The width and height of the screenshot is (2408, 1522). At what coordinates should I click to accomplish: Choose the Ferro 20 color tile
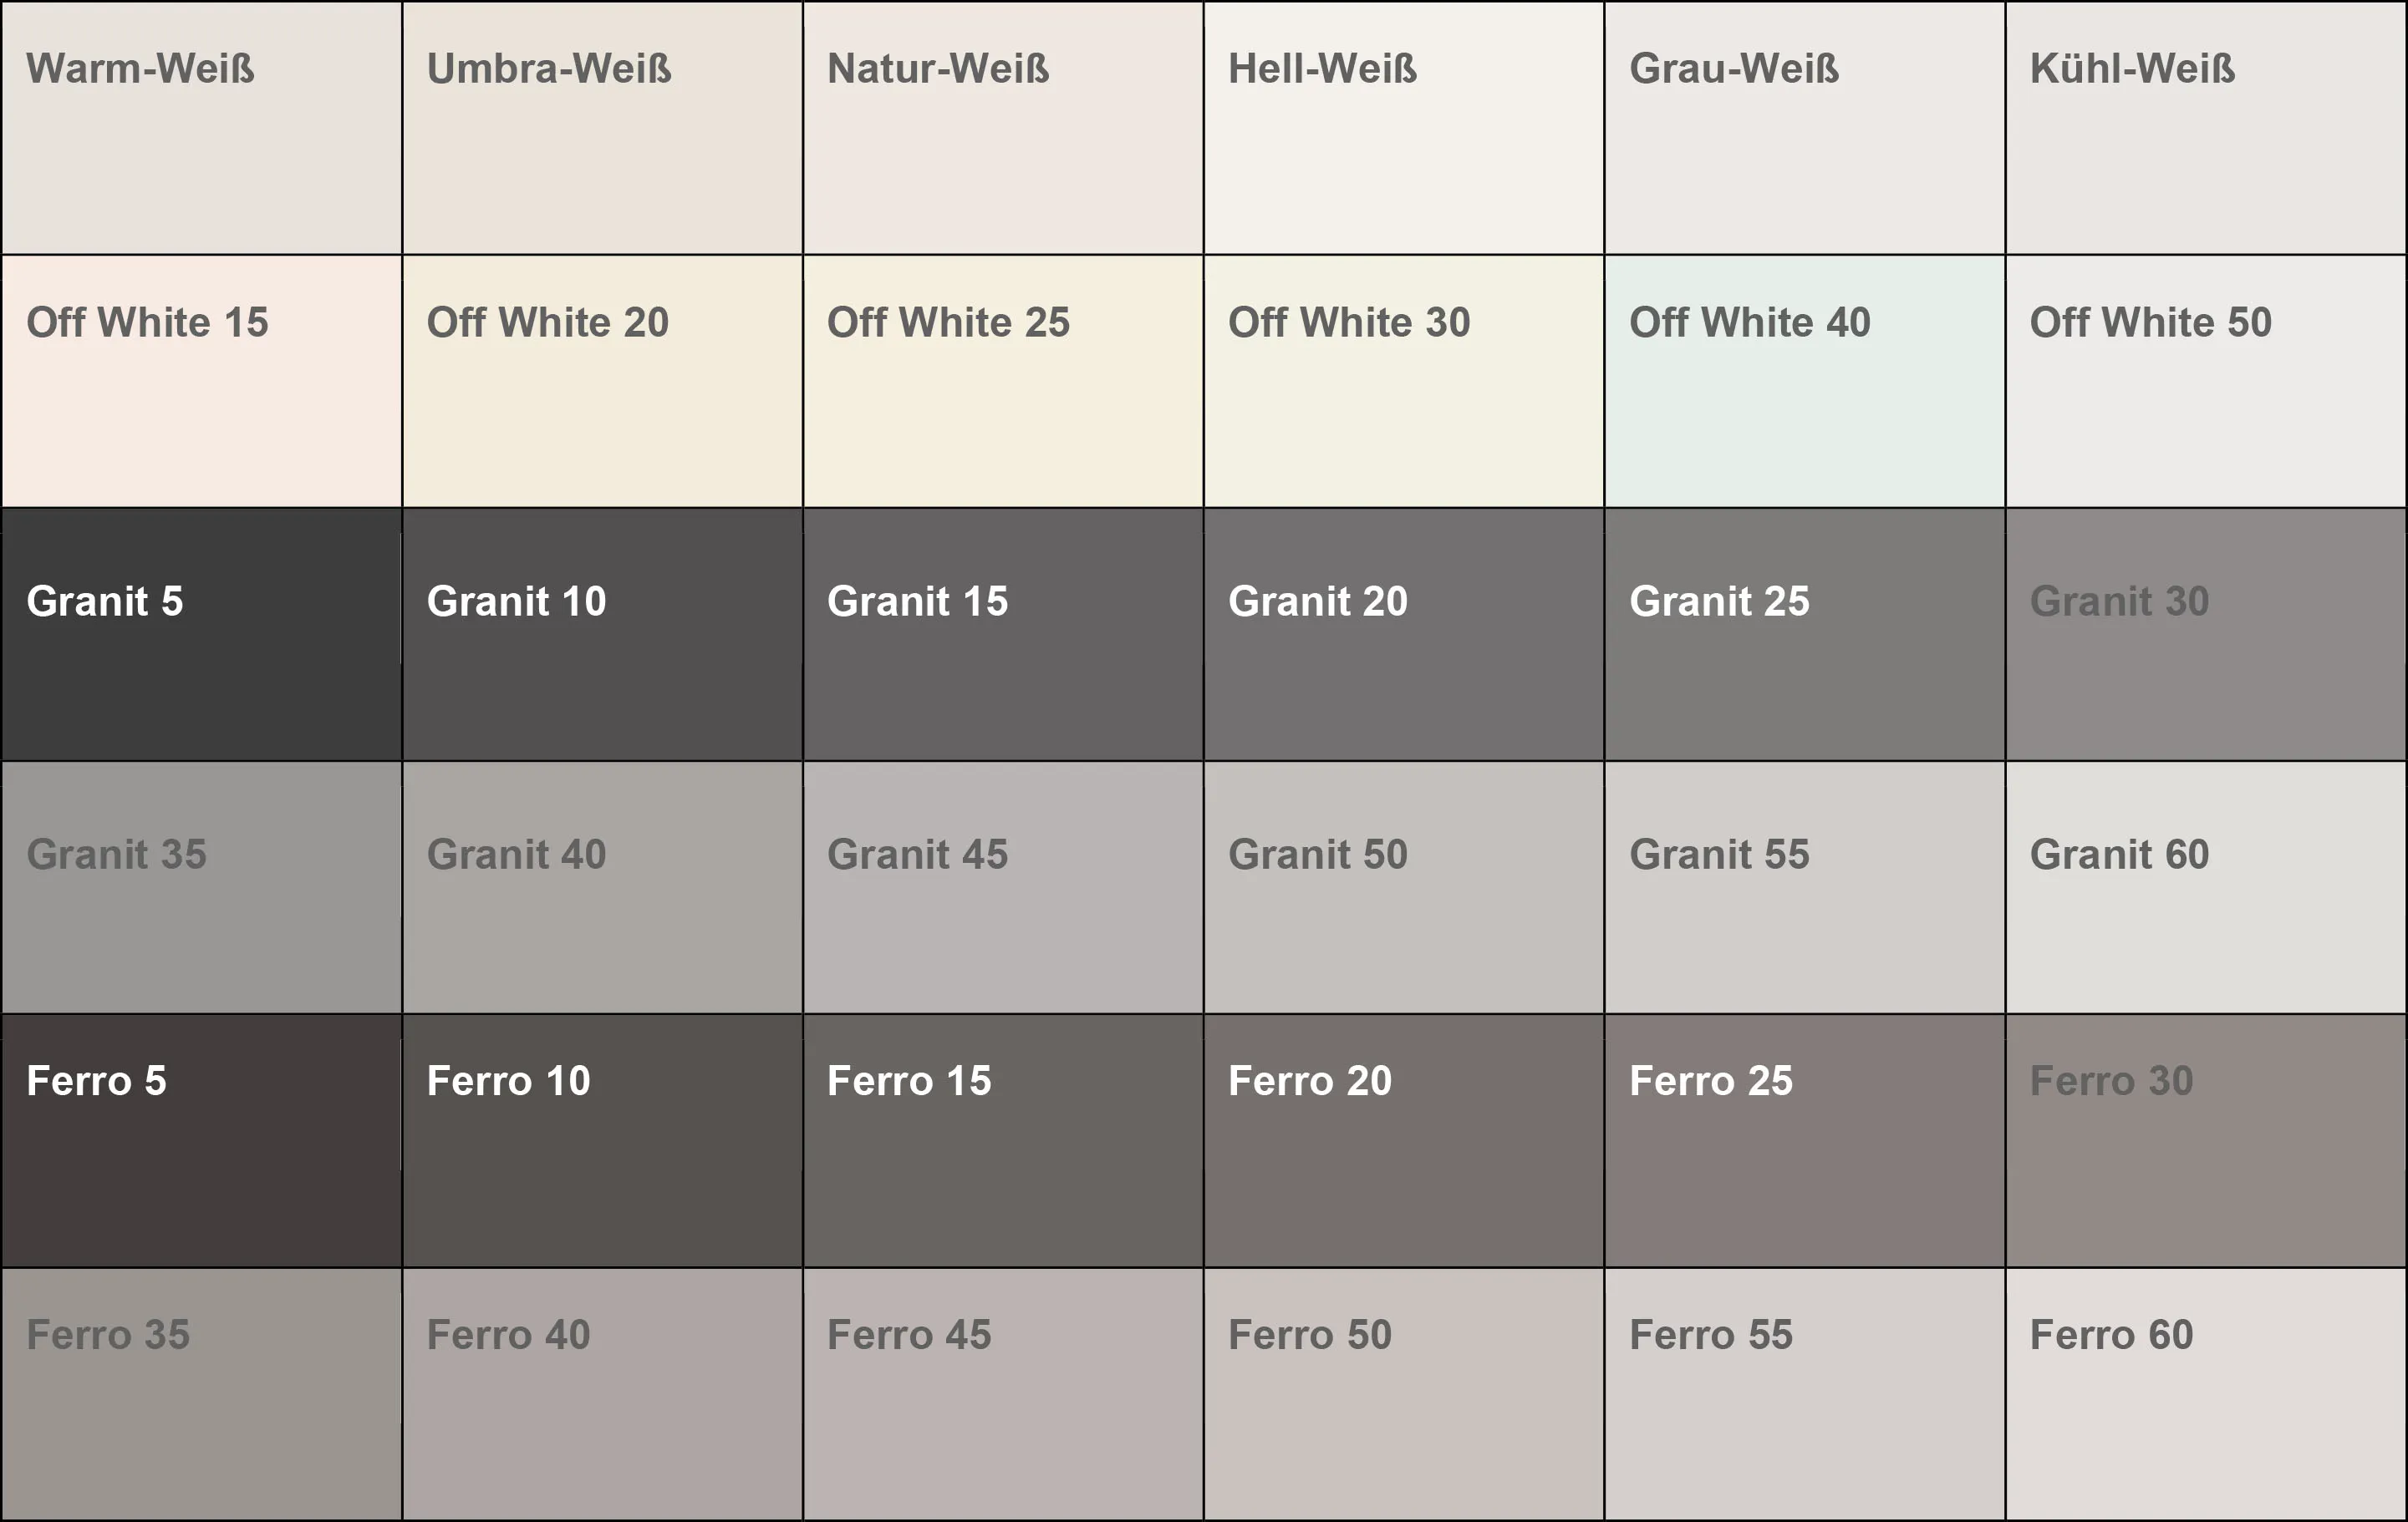(1404, 1141)
